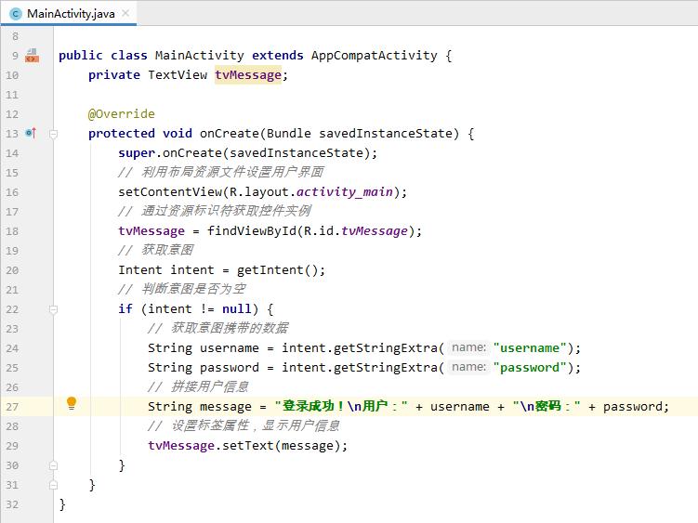The height and width of the screenshot is (523, 698).
Task: Click the comment 获取意图携带的数据
Action: click(218, 329)
